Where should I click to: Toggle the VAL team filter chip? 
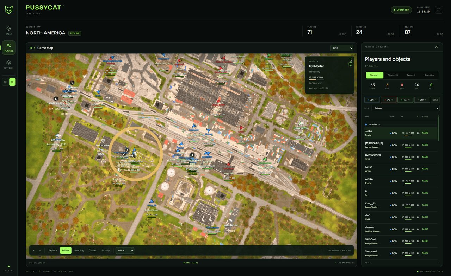[389, 100]
